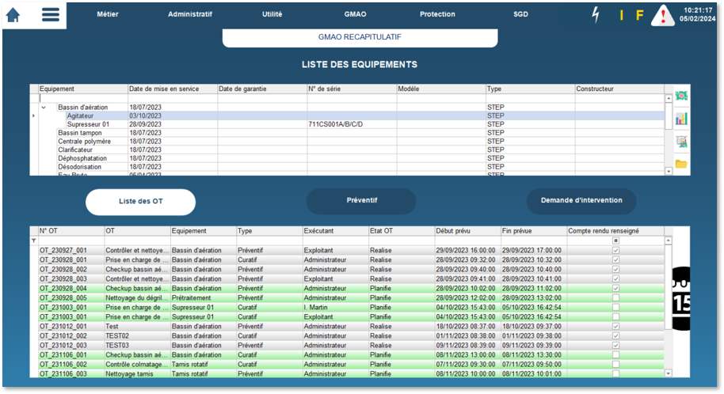Open the Protection menu
Viewport: 724px width, 394px height.
[x=437, y=14]
